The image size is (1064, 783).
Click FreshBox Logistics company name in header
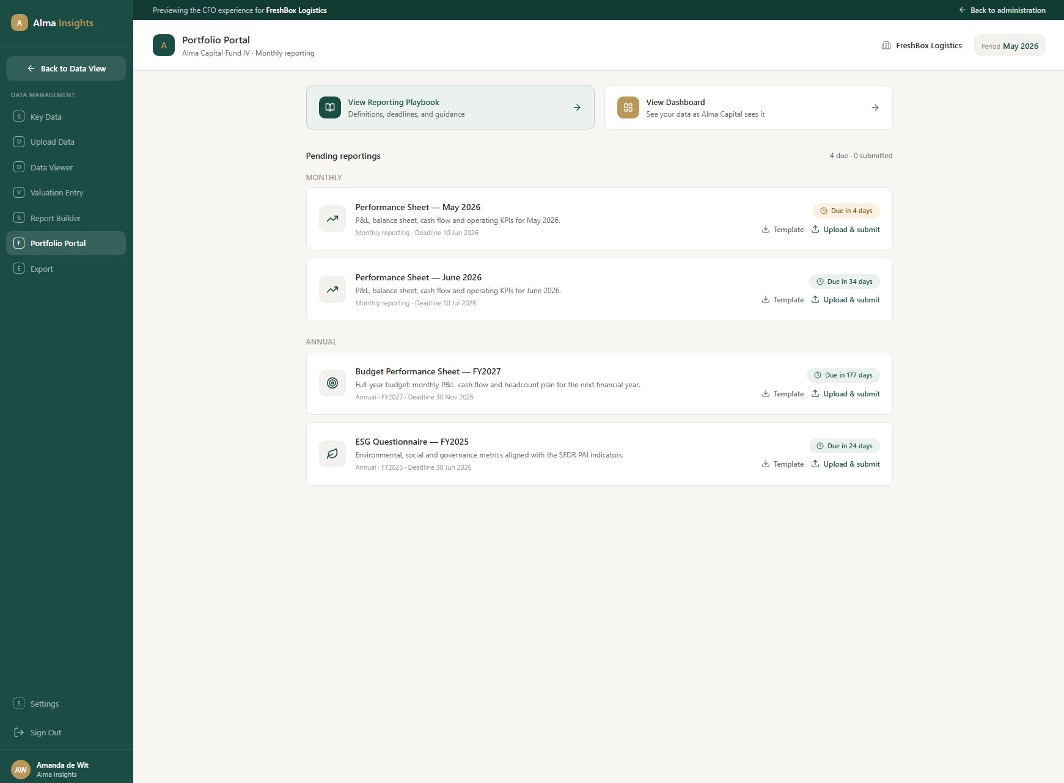coord(929,45)
